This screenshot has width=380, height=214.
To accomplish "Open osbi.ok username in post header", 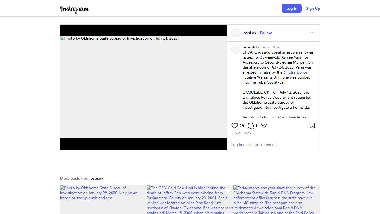I will [x=250, y=33].
